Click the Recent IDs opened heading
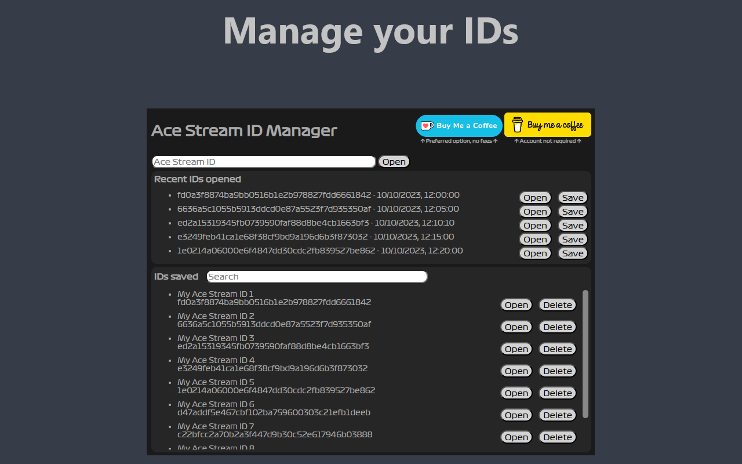The width and height of the screenshot is (742, 464). [198, 179]
